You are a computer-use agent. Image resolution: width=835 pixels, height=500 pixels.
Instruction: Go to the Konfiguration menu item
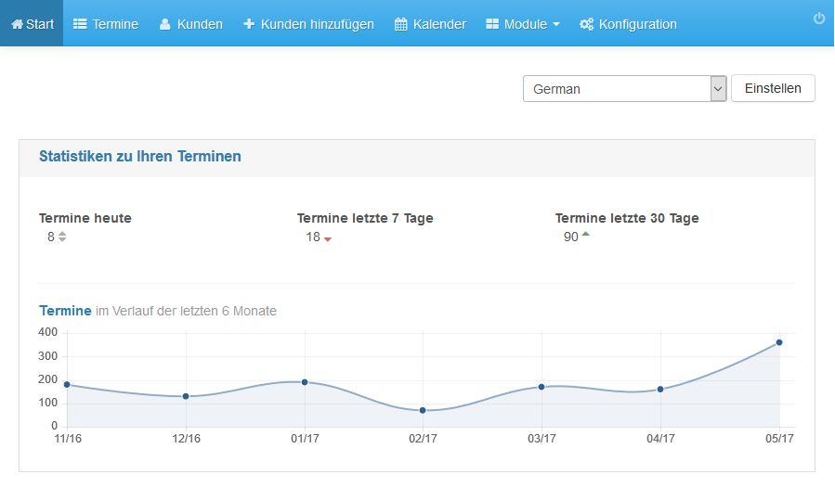[x=628, y=24]
